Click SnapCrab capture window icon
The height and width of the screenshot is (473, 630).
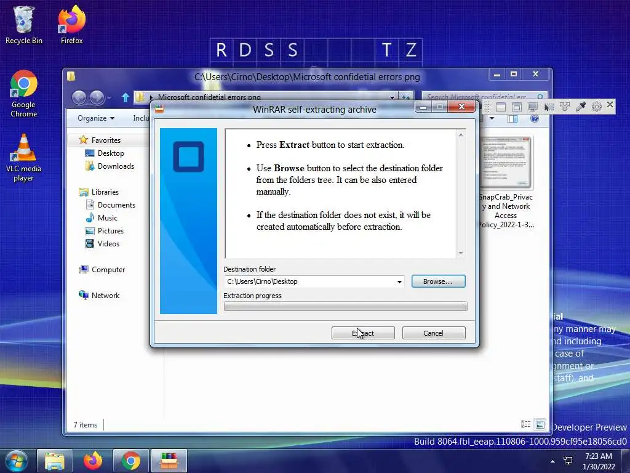click(501, 107)
